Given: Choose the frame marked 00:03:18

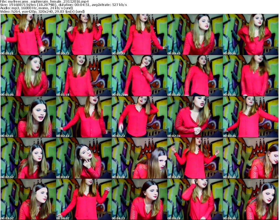Looking at the screenshot, I should click(139, 158).
